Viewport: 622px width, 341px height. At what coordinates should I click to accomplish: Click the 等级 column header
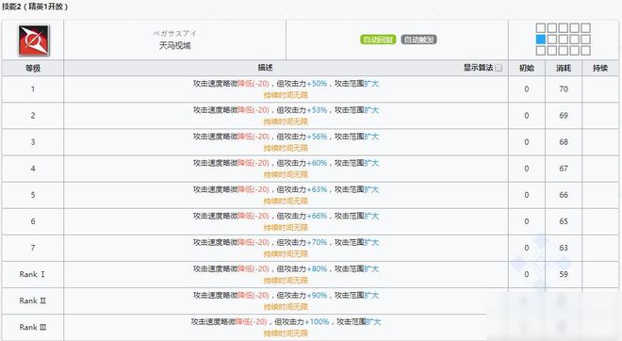click(x=33, y=68)
